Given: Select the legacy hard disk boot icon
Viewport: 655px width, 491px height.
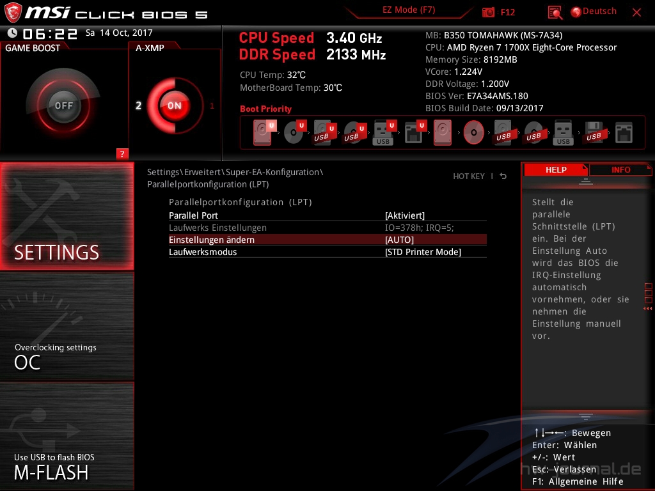Looking at the screenshot, I should tap(443, 132).
